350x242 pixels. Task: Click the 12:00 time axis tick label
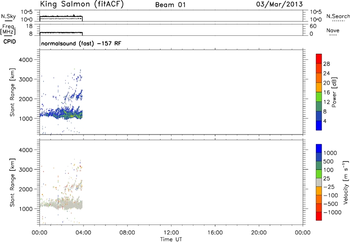coord(171,233)
